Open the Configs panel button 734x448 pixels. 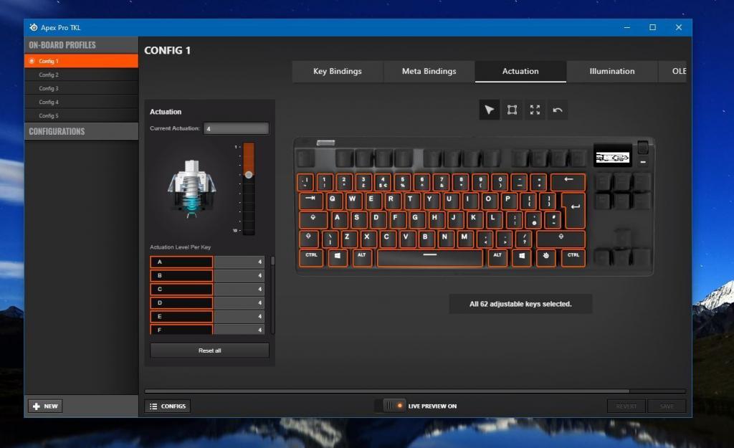tap(167, 406)
